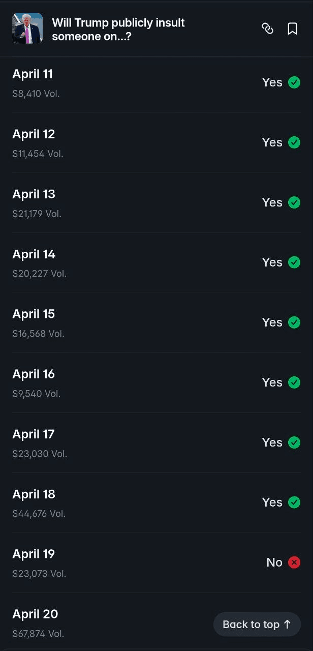Click the green checkmark for April 17

[x=294, y=442]
